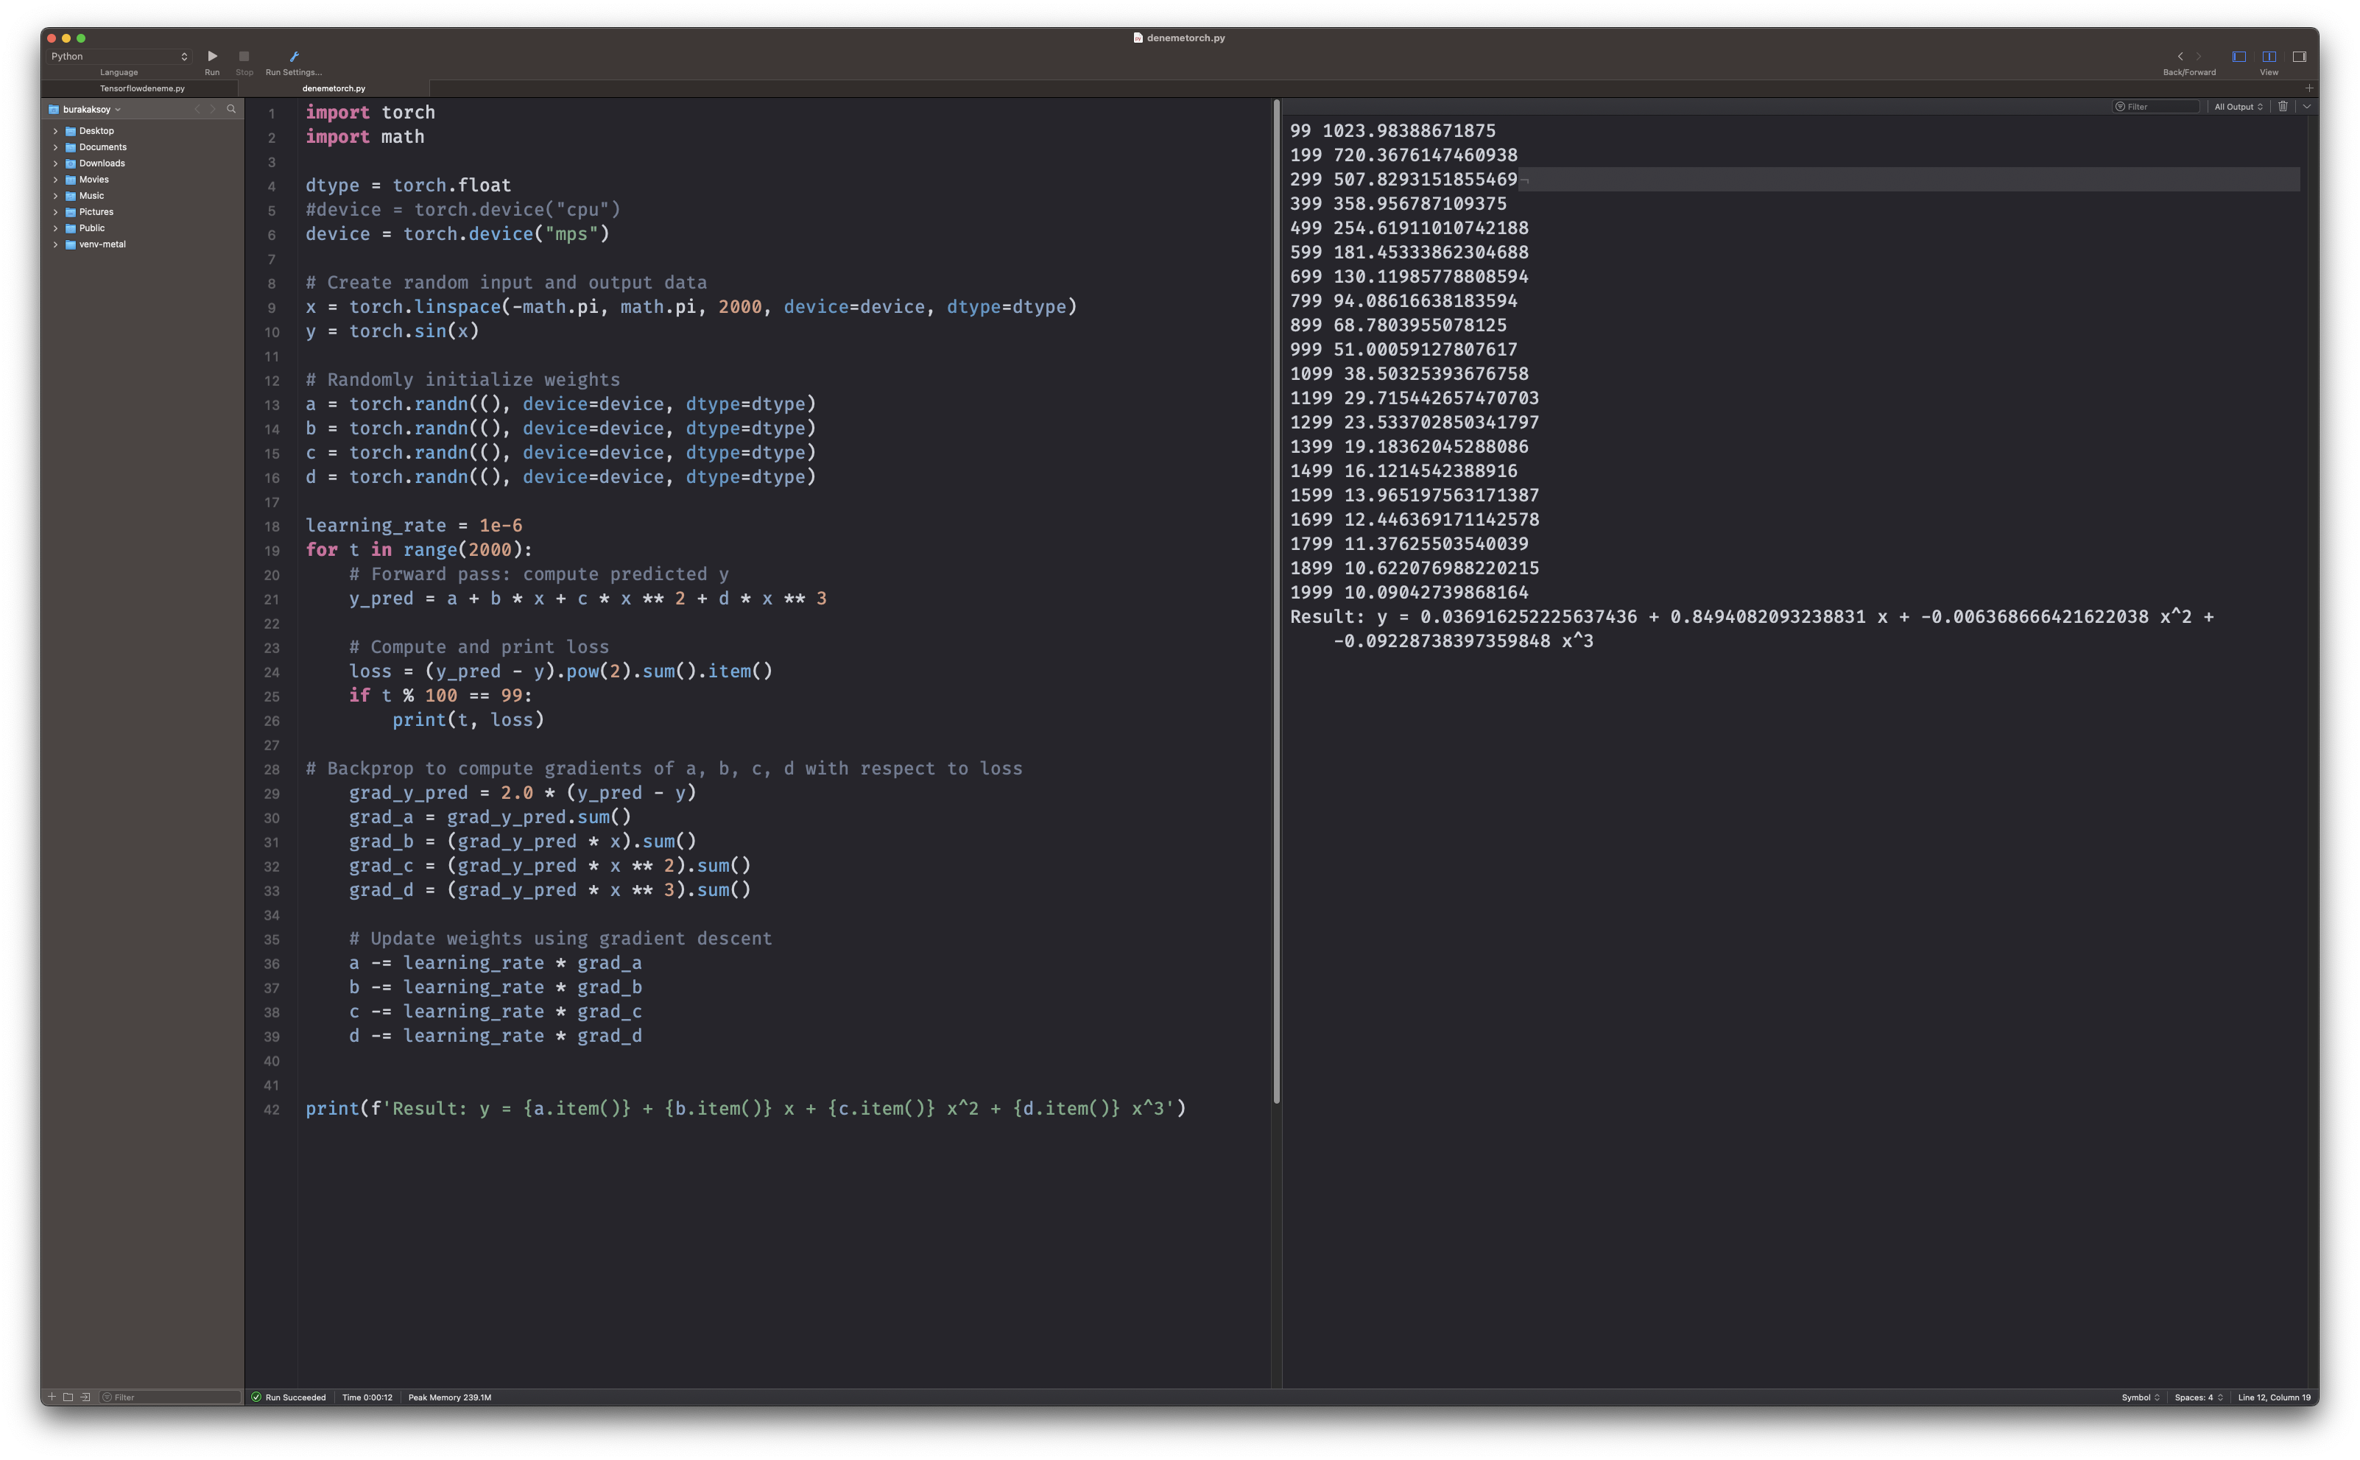Click the console Filter input field
2360x1460 pixels.
coord(2158,107)
